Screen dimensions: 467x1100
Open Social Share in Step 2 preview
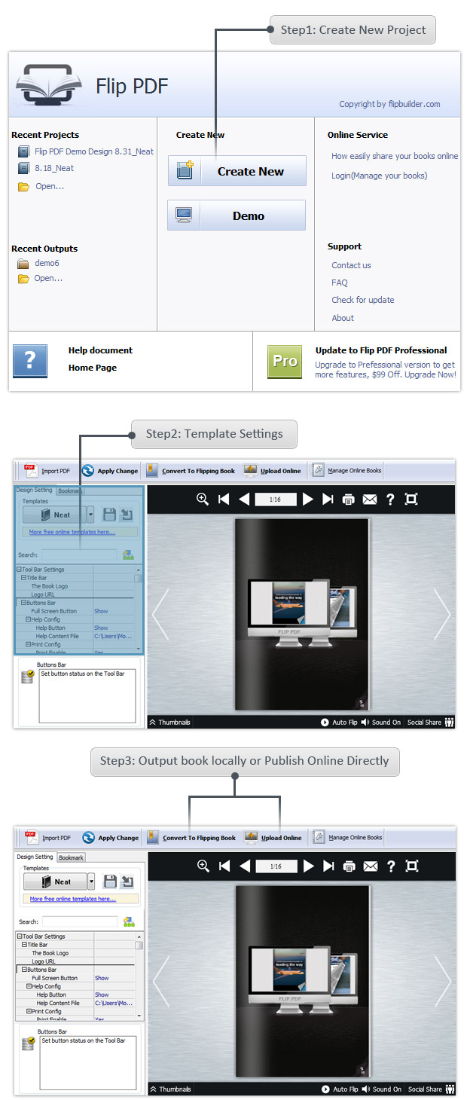431,722
